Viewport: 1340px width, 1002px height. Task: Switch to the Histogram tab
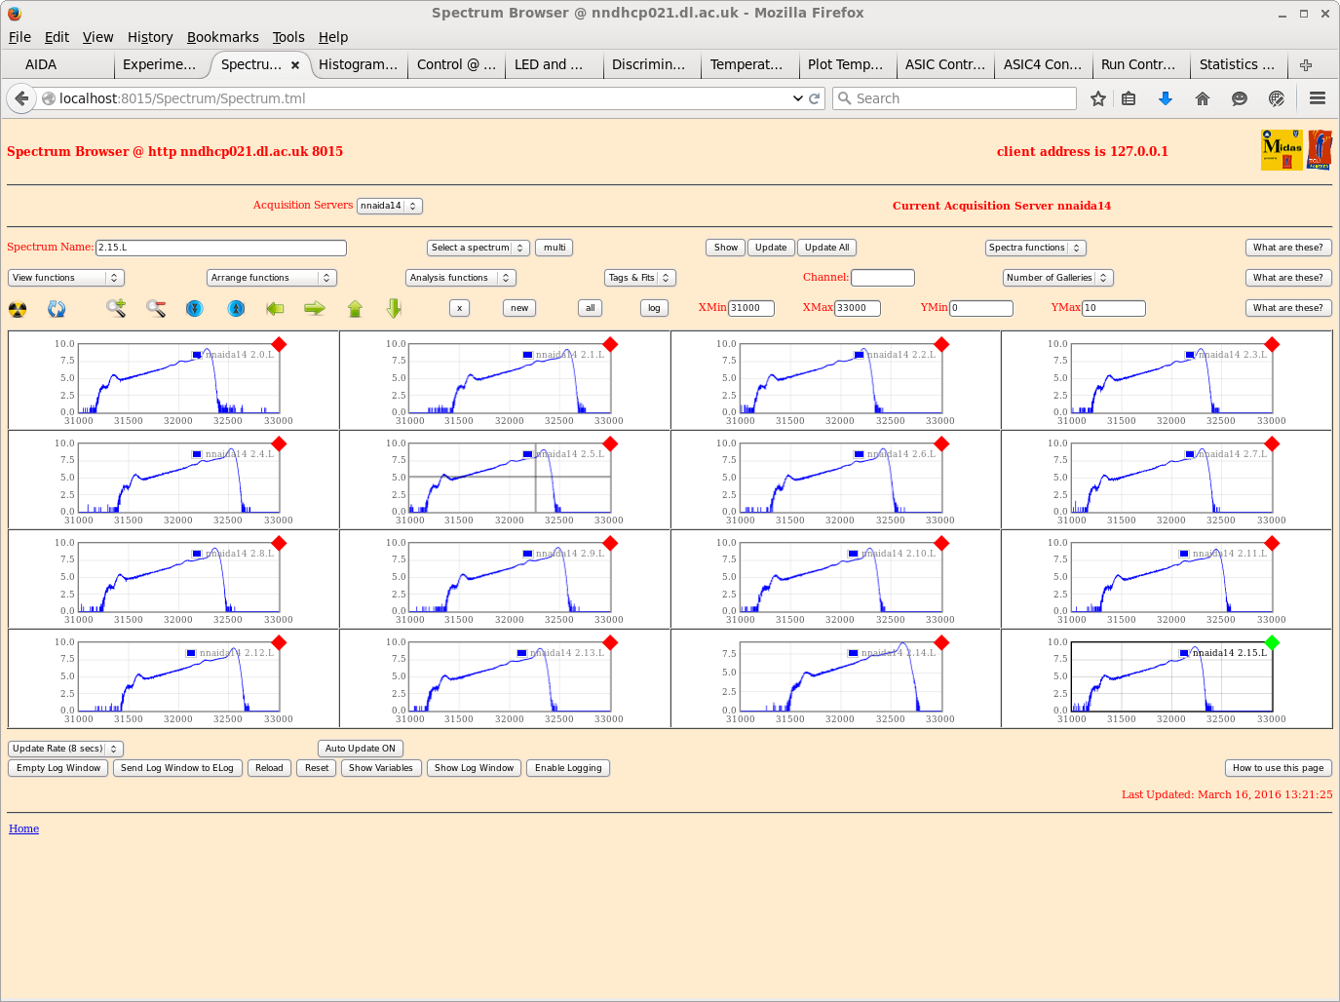point(358,64)
